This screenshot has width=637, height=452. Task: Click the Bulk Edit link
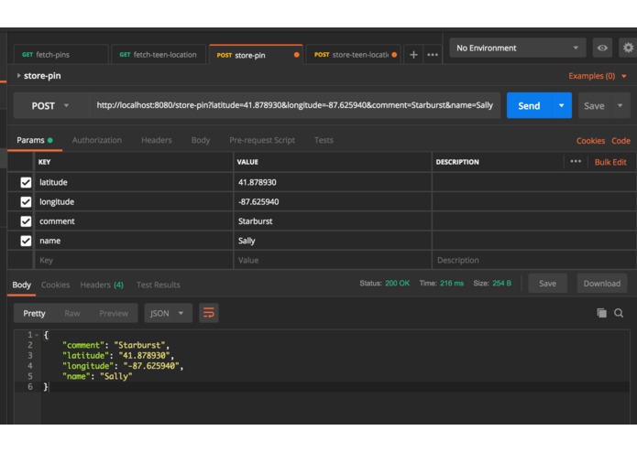click(x=610, y=162)
